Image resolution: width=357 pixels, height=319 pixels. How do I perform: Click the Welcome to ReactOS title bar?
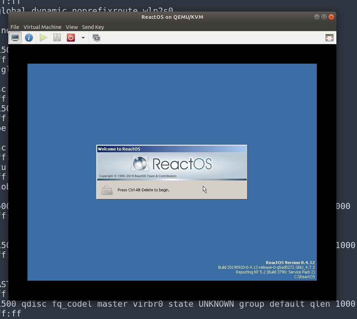click(172, 149)
